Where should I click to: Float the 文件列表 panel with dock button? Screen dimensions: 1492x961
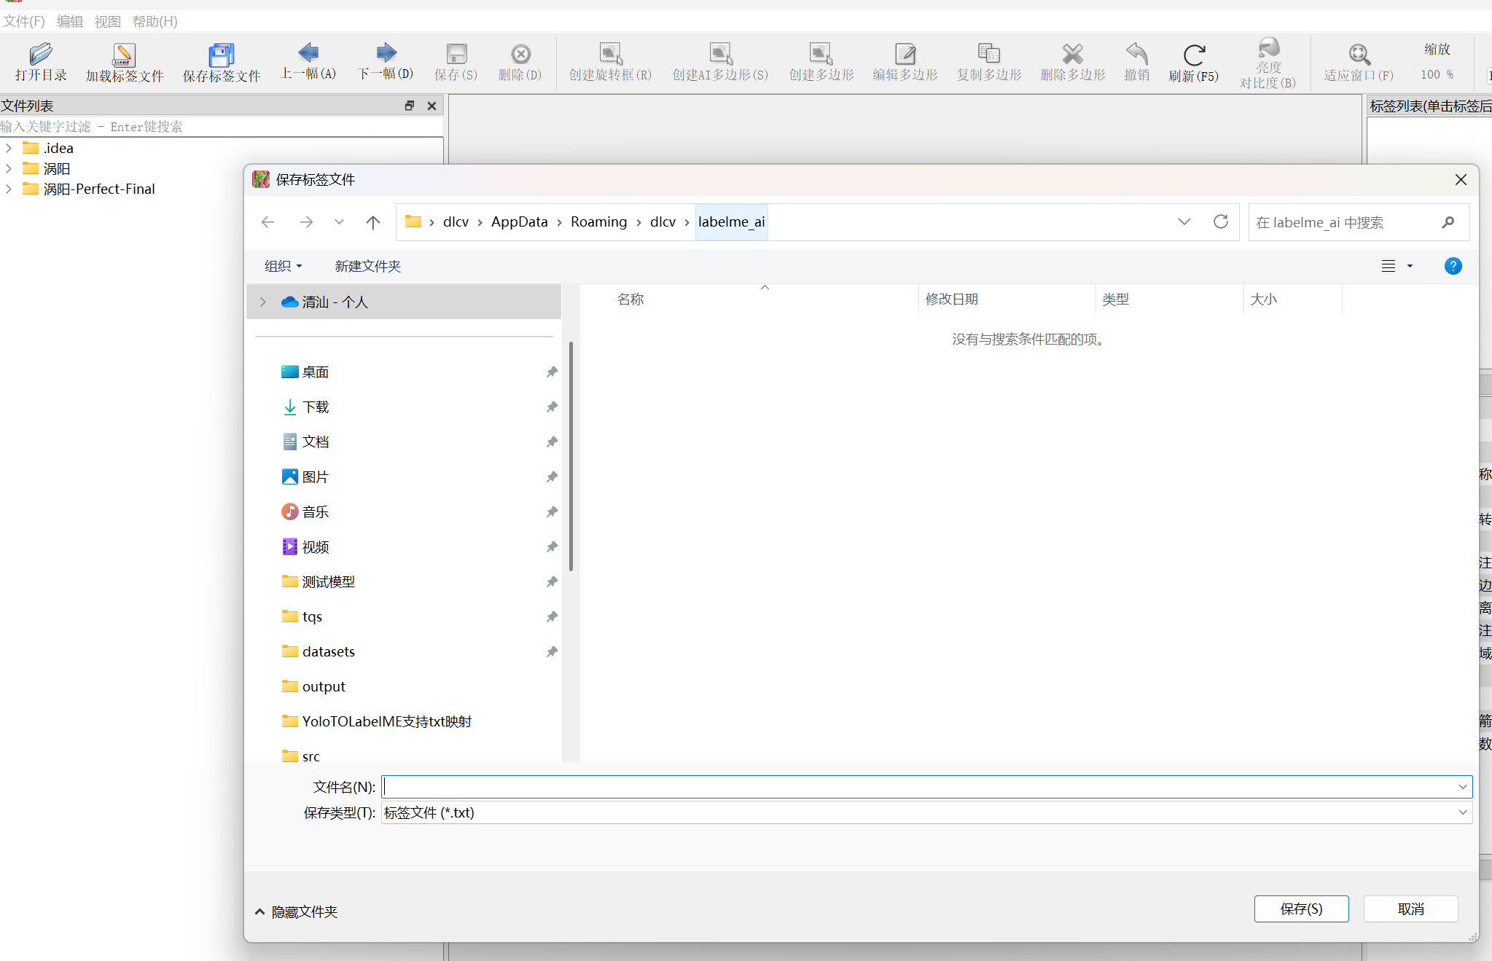point(410,106)
